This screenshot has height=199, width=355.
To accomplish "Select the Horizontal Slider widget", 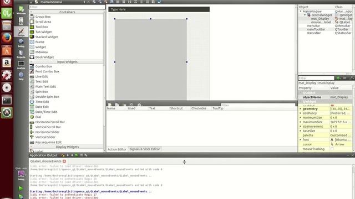I will click(x=47, y=132).
